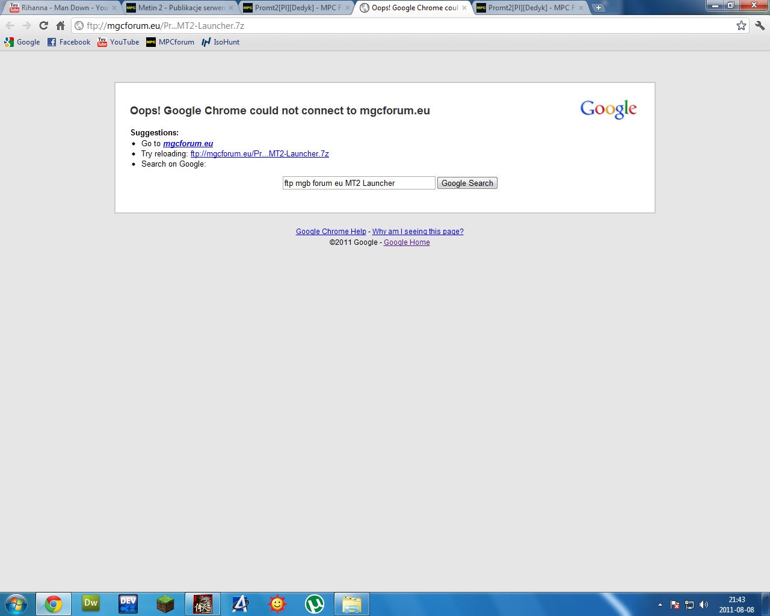This screenshot has width=770, height=616.
Task: Open the Facebook bookmark
Action: pos(69,42)
